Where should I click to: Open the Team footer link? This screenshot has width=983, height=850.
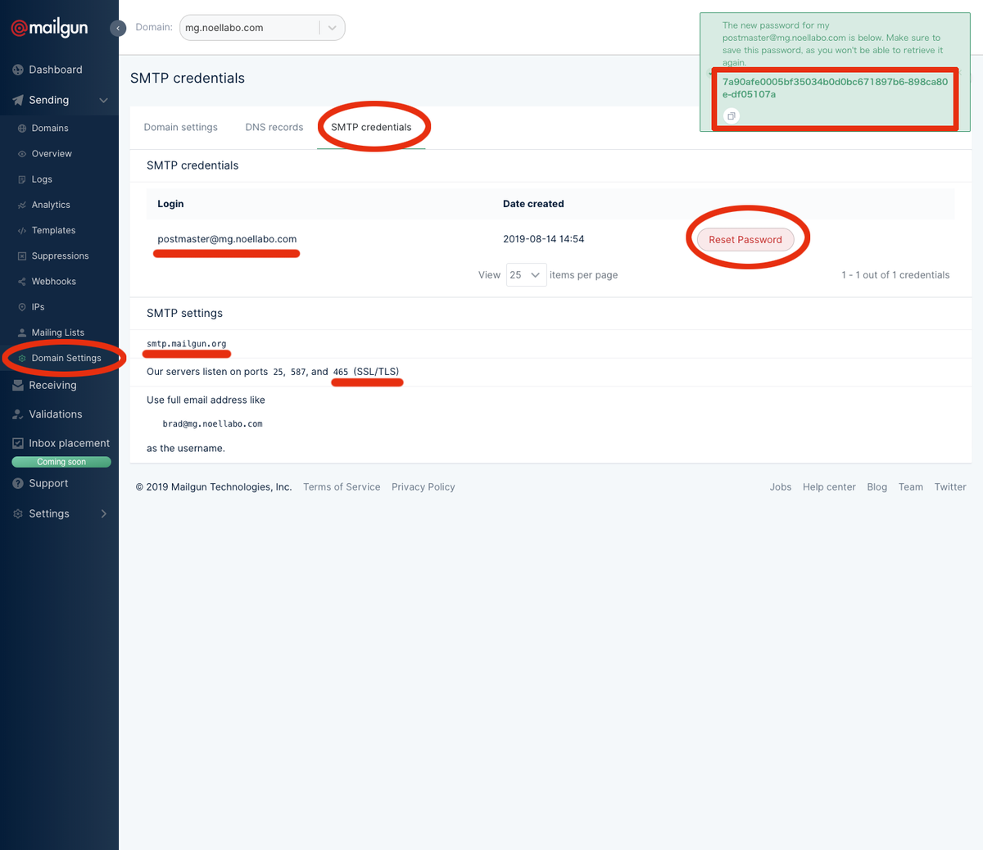[x=911, y=487]
